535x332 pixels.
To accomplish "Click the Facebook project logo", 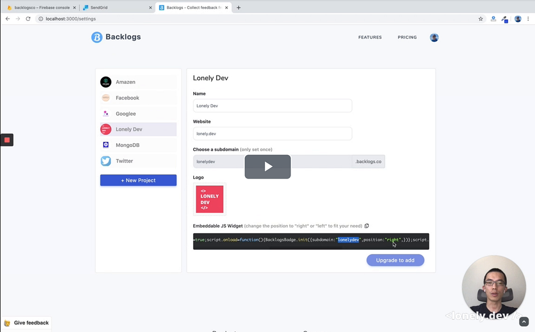I will coord(106,98).
